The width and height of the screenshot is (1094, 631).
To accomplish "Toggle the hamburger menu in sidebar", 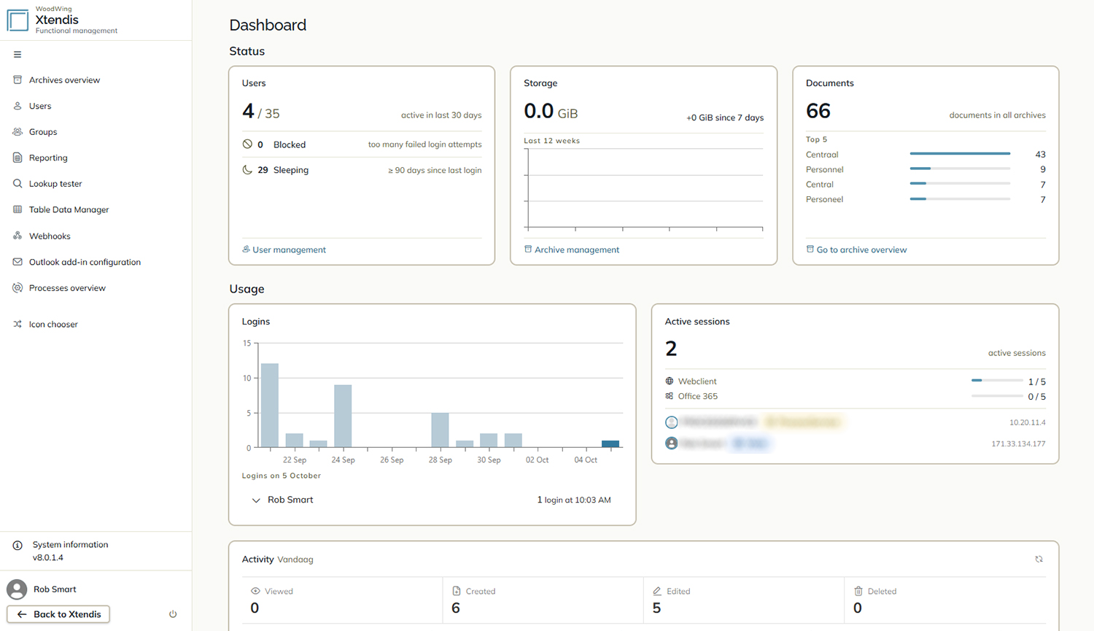I will click(x=18, y=55).
